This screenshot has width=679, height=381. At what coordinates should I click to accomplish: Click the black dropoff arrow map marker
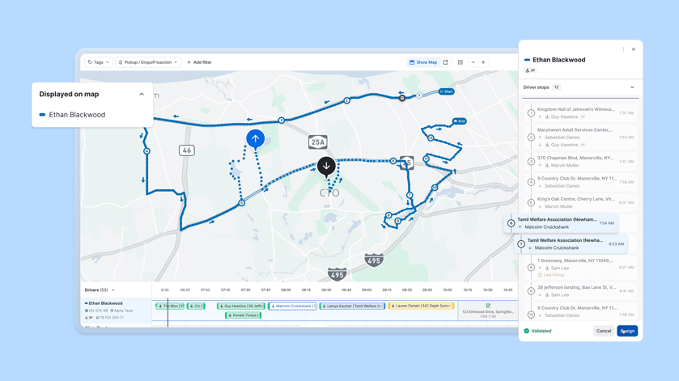[326, 166]
